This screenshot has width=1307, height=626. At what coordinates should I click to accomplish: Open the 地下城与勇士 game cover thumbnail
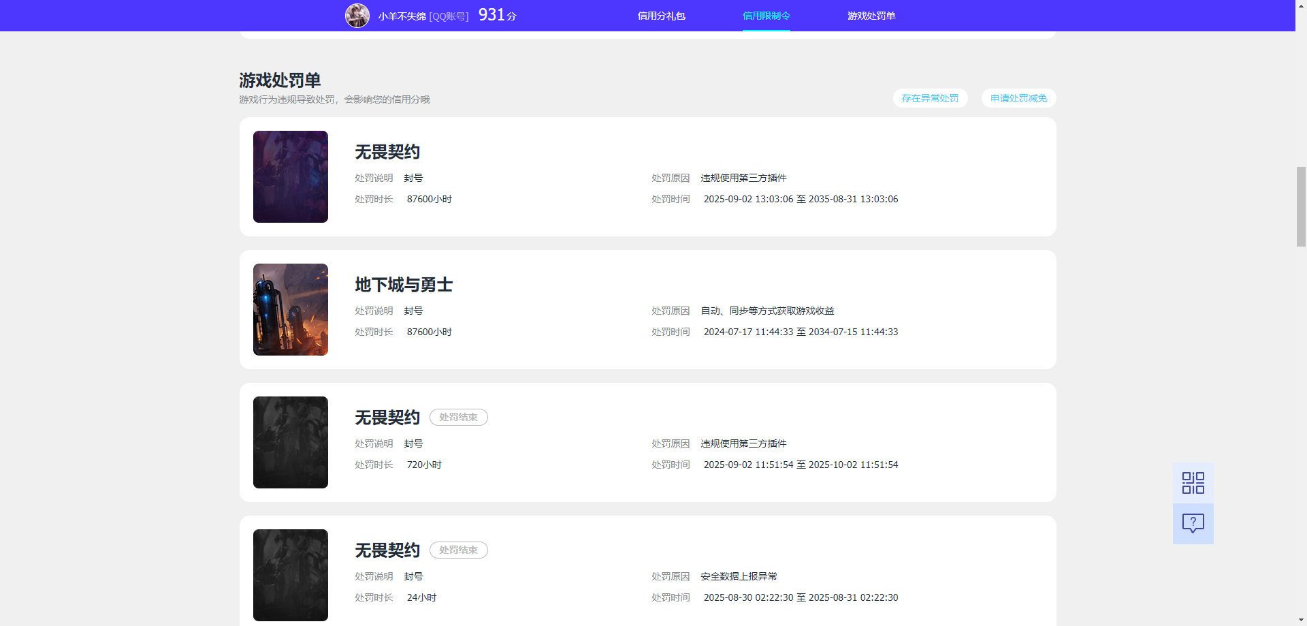click(x=291, y=309)
